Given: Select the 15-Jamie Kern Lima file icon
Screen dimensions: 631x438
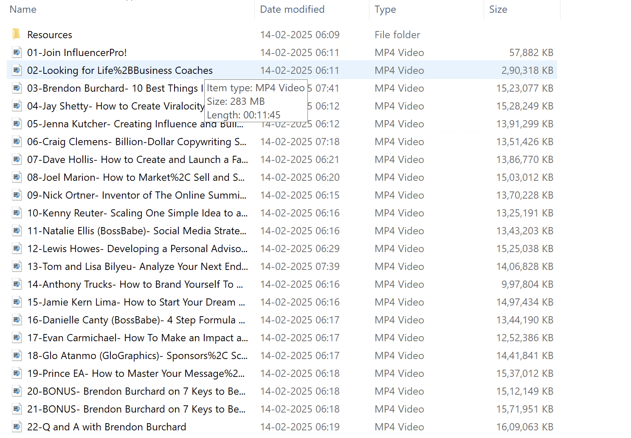Looking at the screenshot, I should pos(17,302).
